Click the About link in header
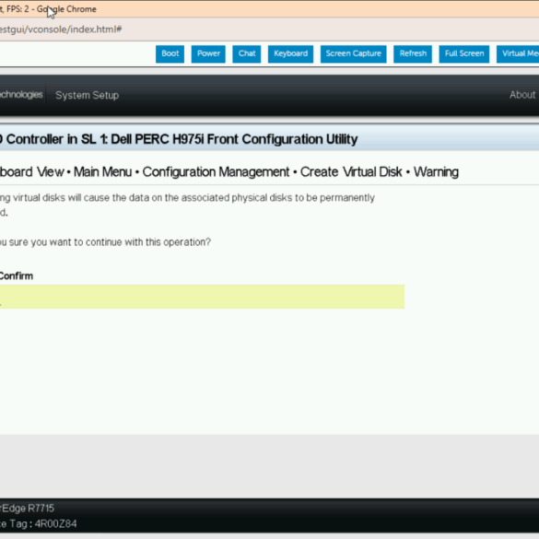The image size is (539, 539). point(522,95)
